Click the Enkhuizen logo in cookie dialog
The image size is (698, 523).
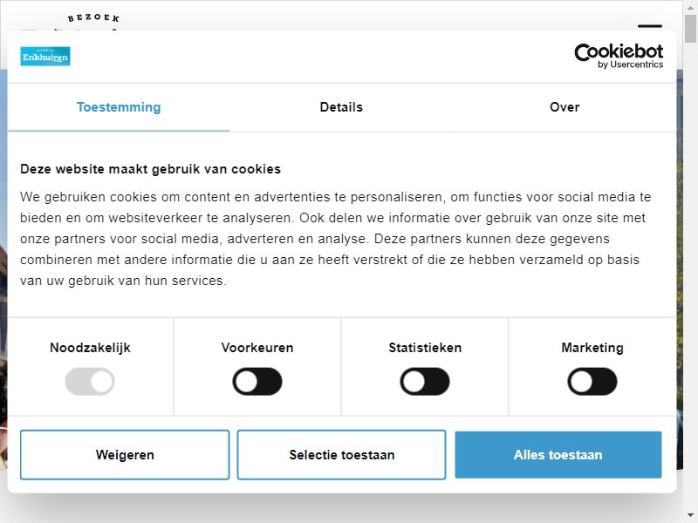(45, 57)
